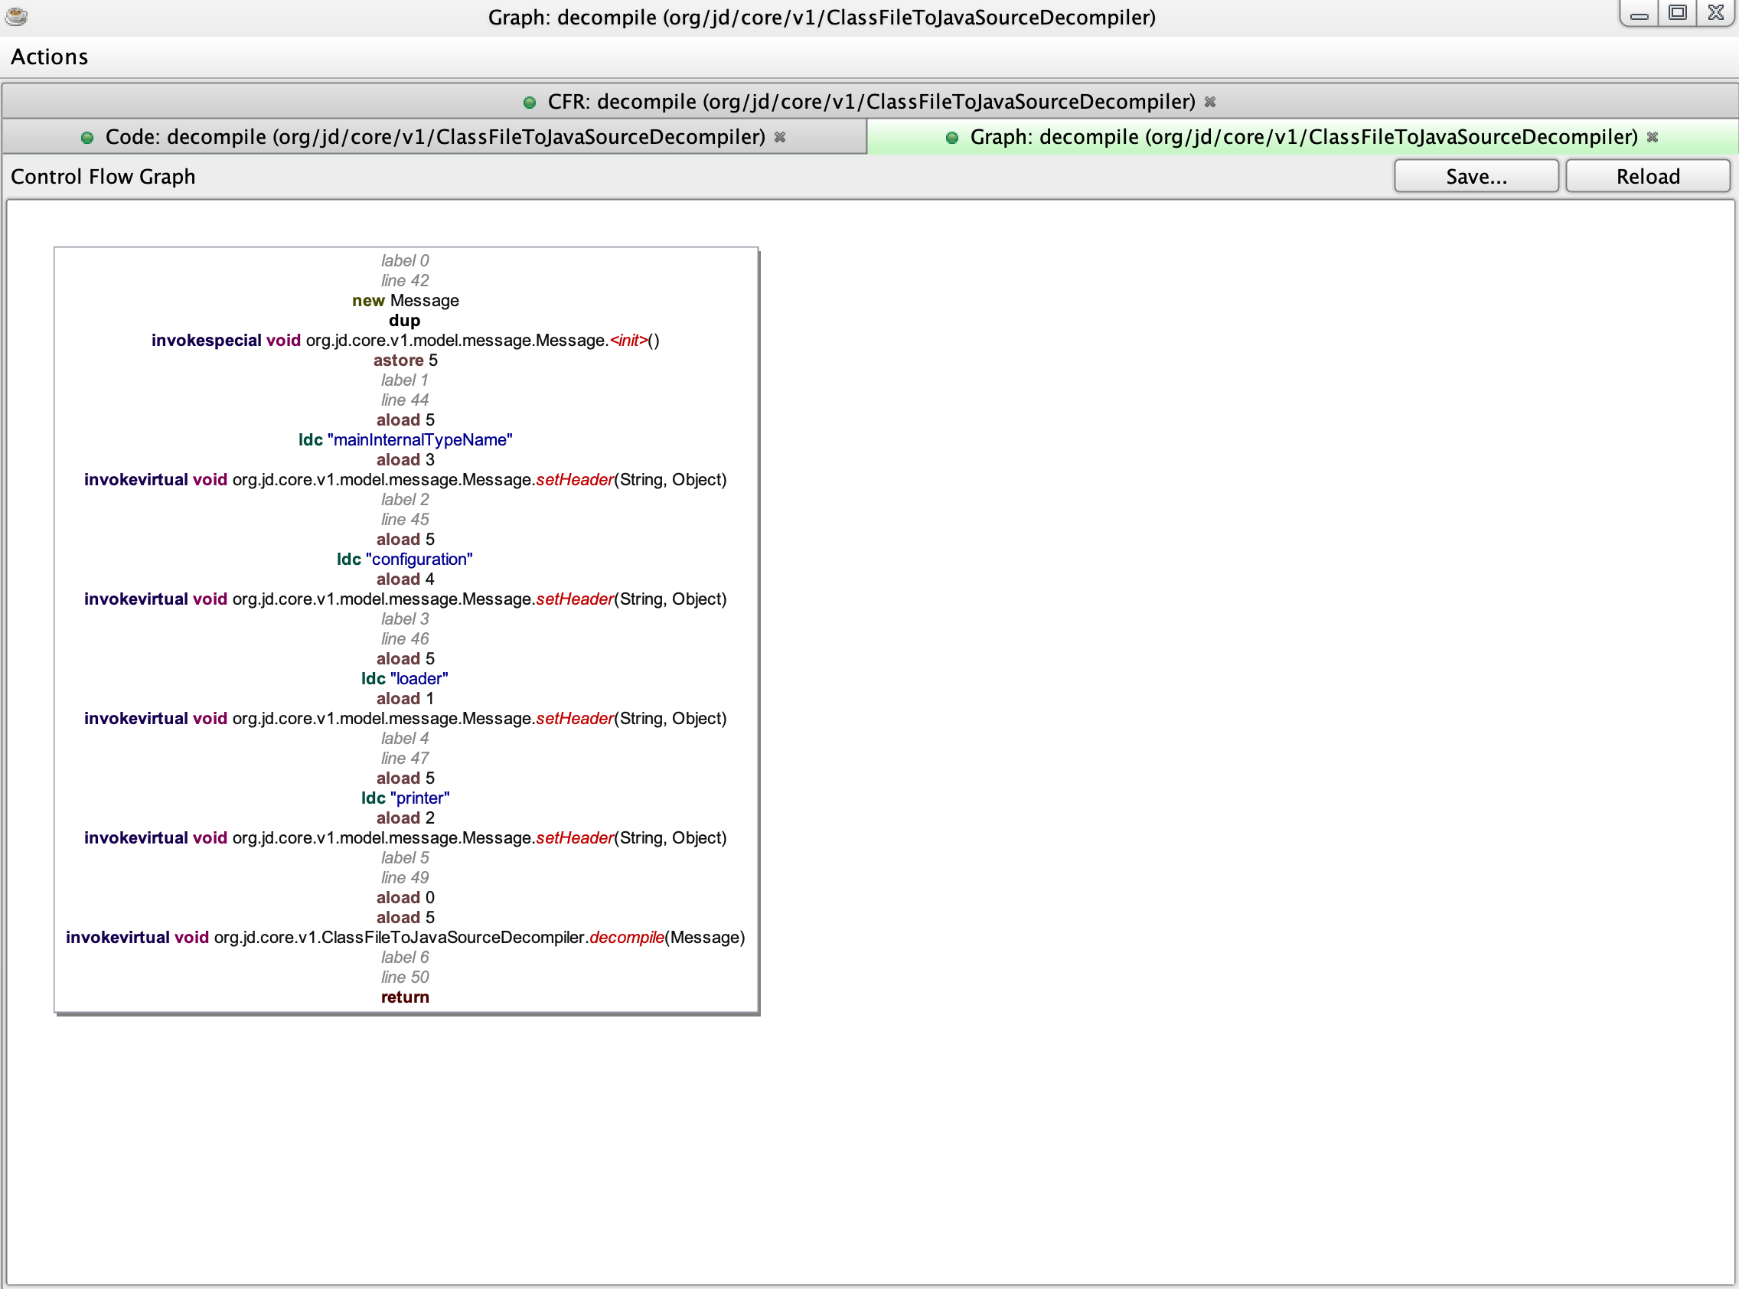
Task: Close the Graph decompile tab
Action: (x=1652, y=137)
